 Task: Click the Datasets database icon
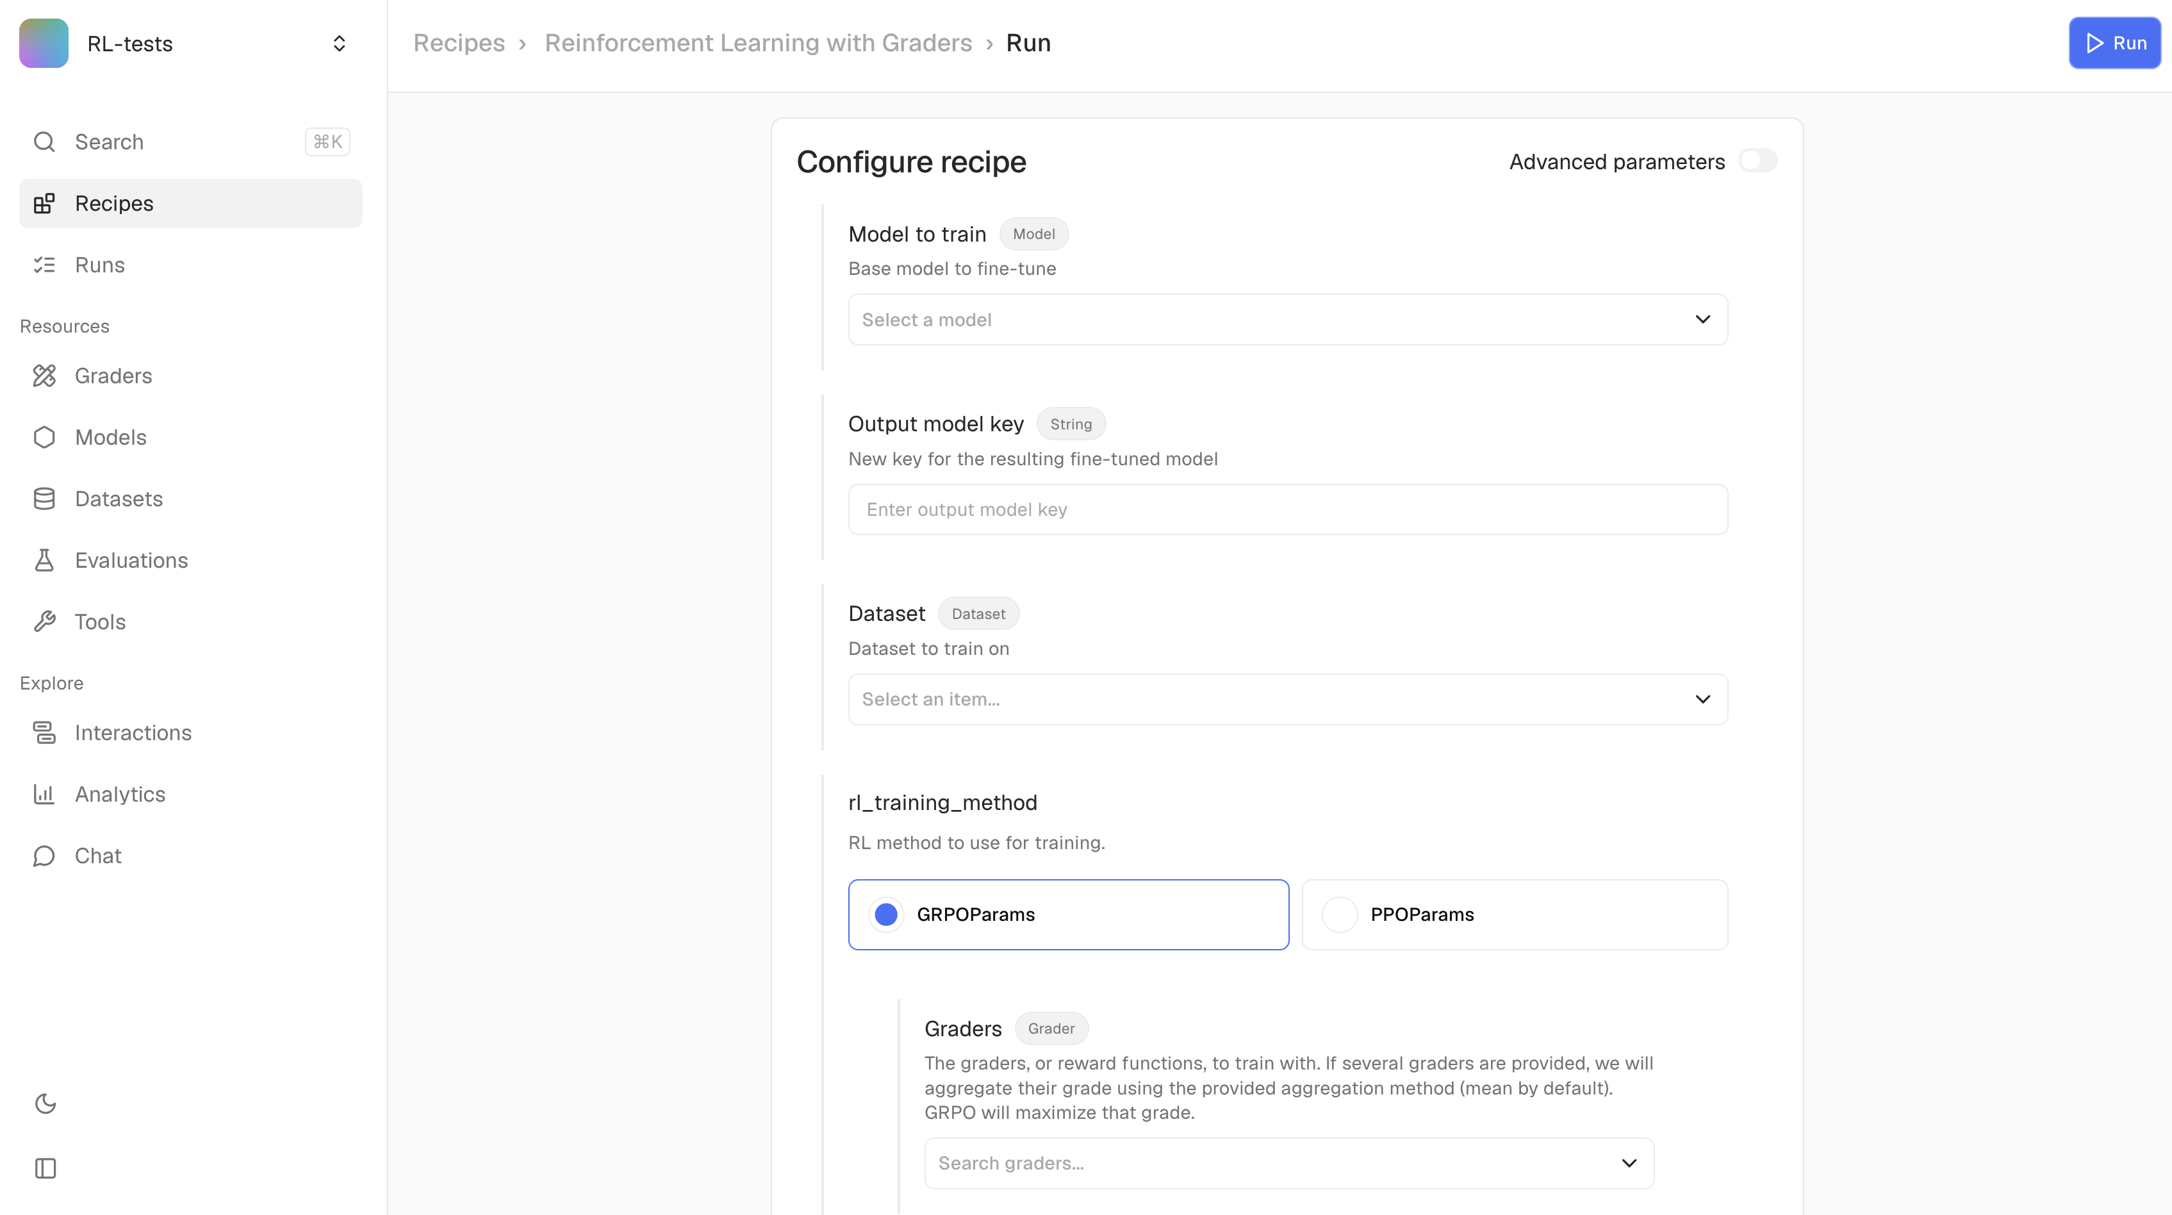tap(44, 499)
